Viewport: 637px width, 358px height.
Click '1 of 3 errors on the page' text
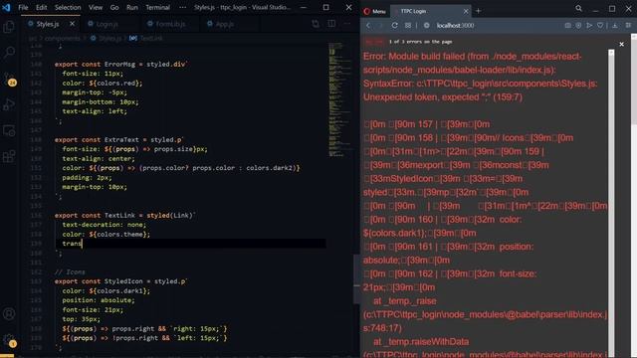pos(420,42)
